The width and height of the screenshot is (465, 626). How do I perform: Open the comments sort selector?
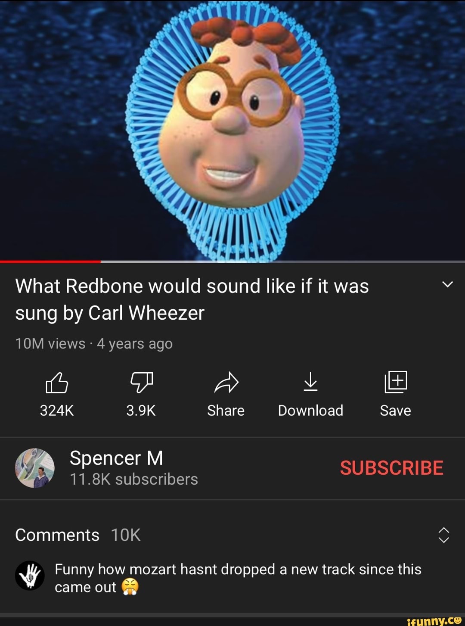[444, 535]
